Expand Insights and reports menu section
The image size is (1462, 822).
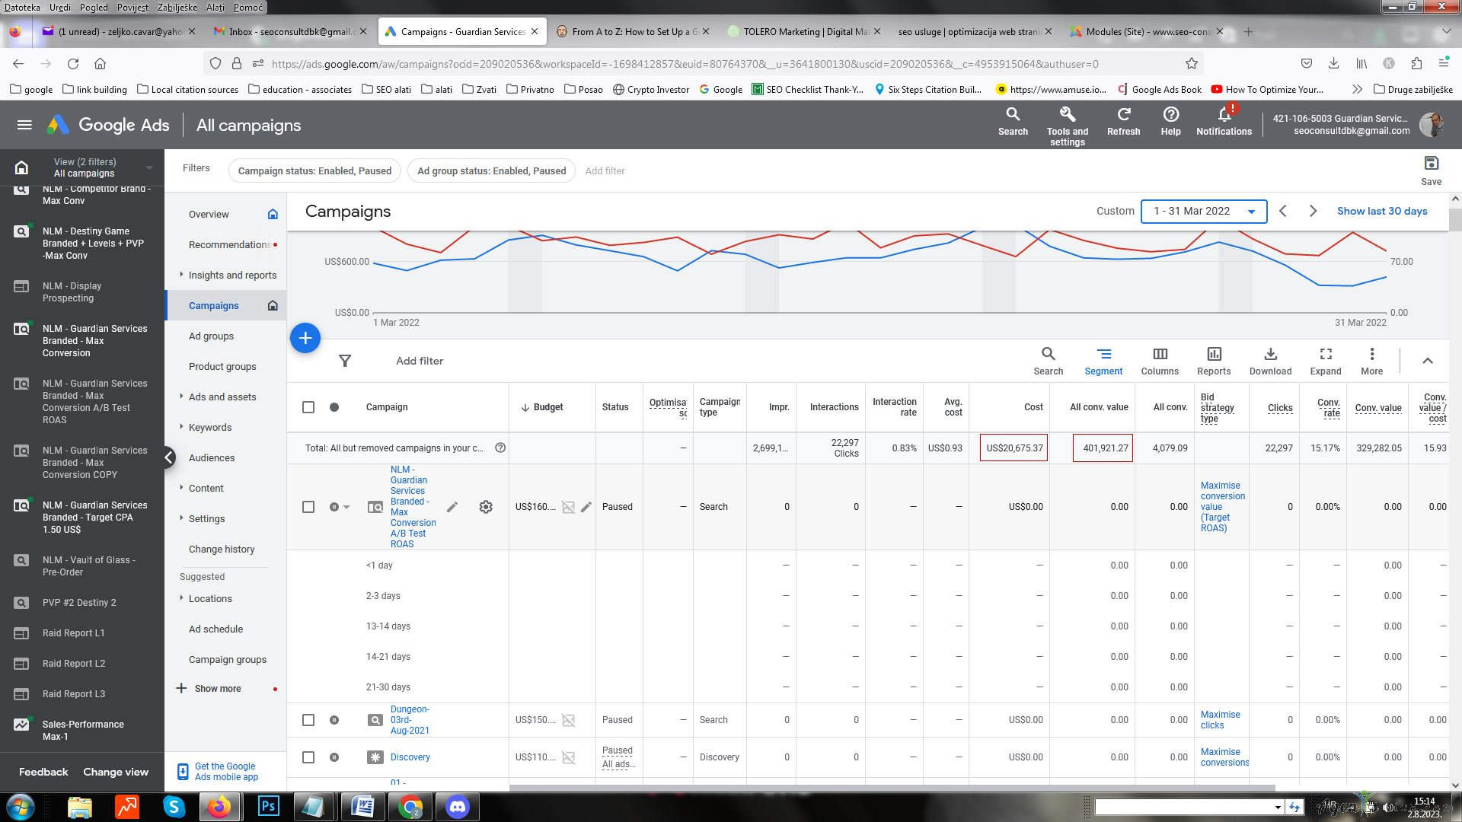pyautogui.click(x=232, y=276)
